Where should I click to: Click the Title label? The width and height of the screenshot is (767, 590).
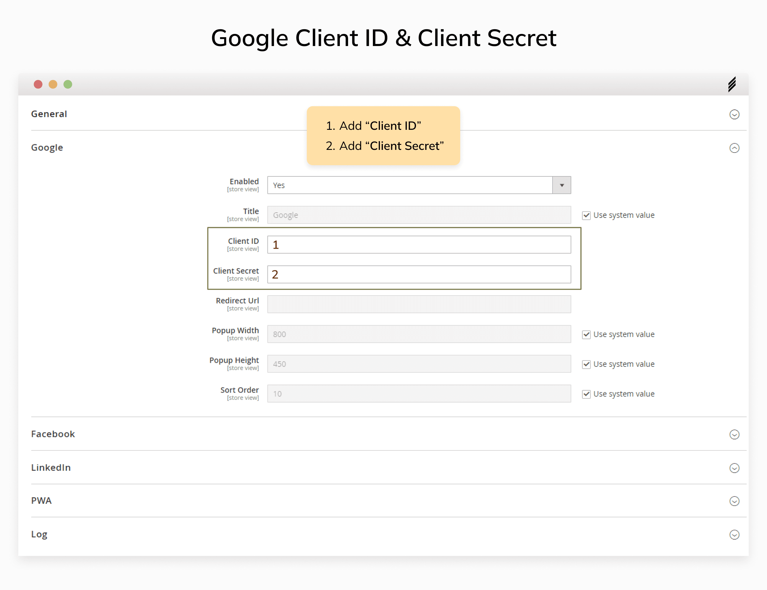pos(251,212)
